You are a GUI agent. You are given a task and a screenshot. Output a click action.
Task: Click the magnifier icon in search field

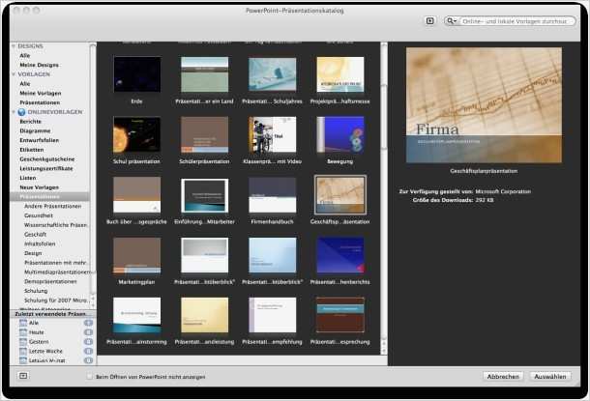tap(452, 20)
